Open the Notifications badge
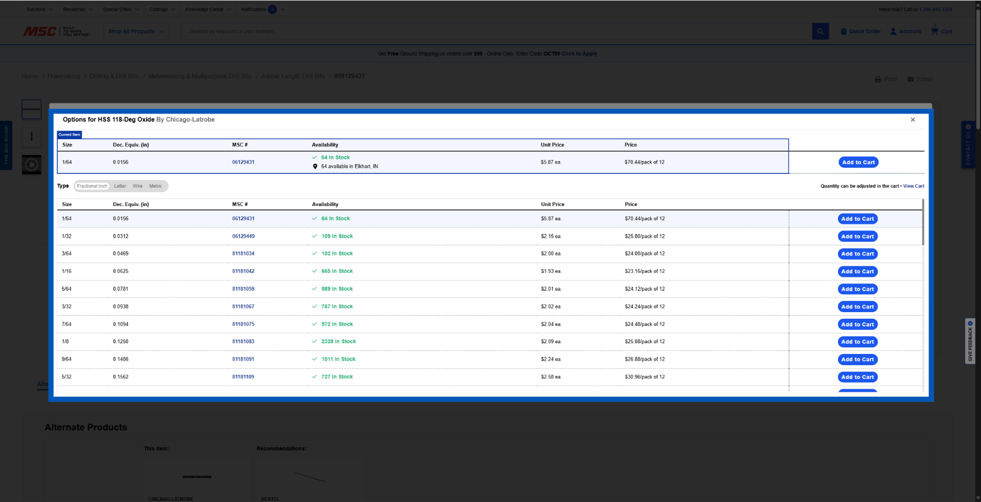Image resolution: width=981 pixels, height=502 pixels. (272, 9)
